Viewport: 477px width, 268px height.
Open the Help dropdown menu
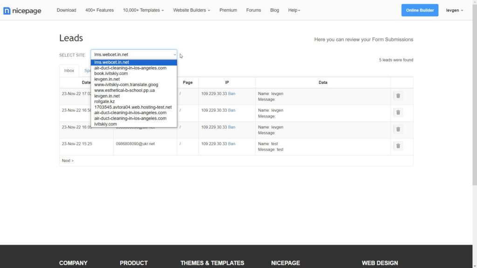click(x=294, y=10)
